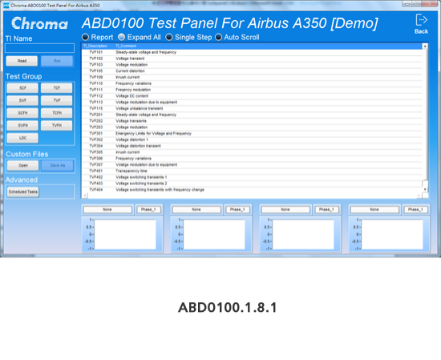This screenshot has width=441, height=360.
Task: Open first waveform None selector
Action: (x=107, y=209)
